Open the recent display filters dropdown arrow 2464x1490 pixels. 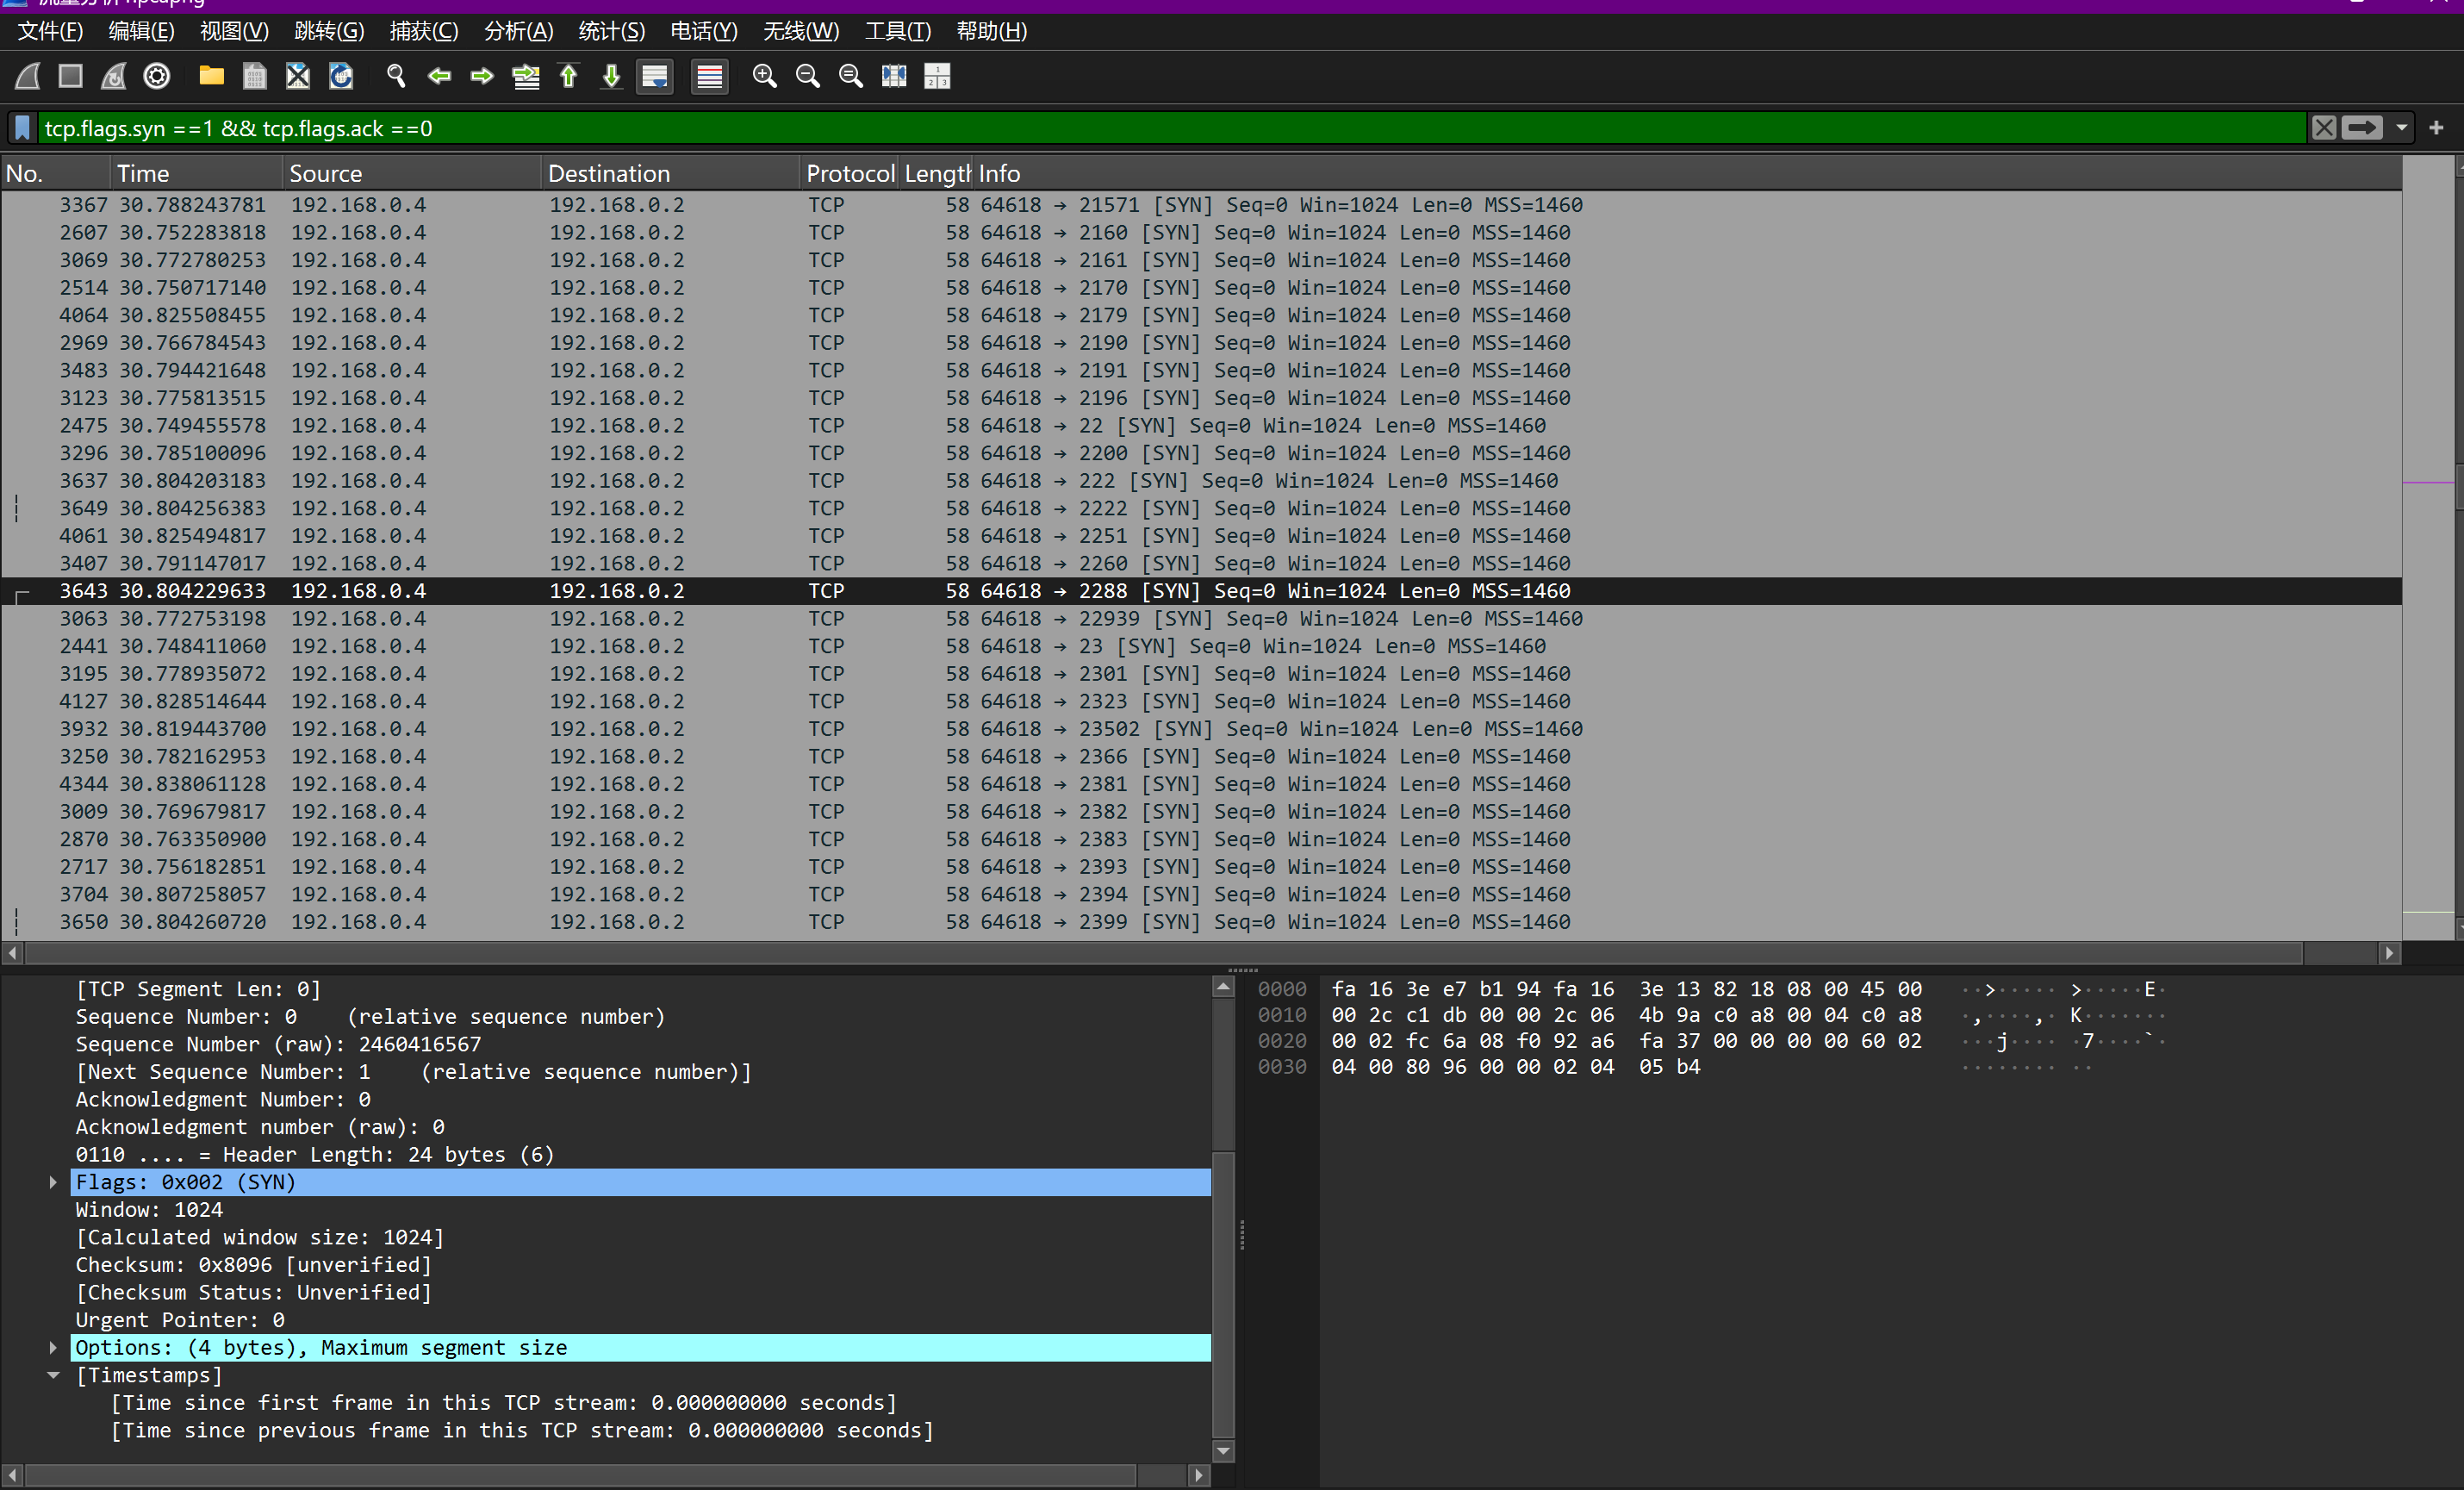click(x=2402, y=128)
